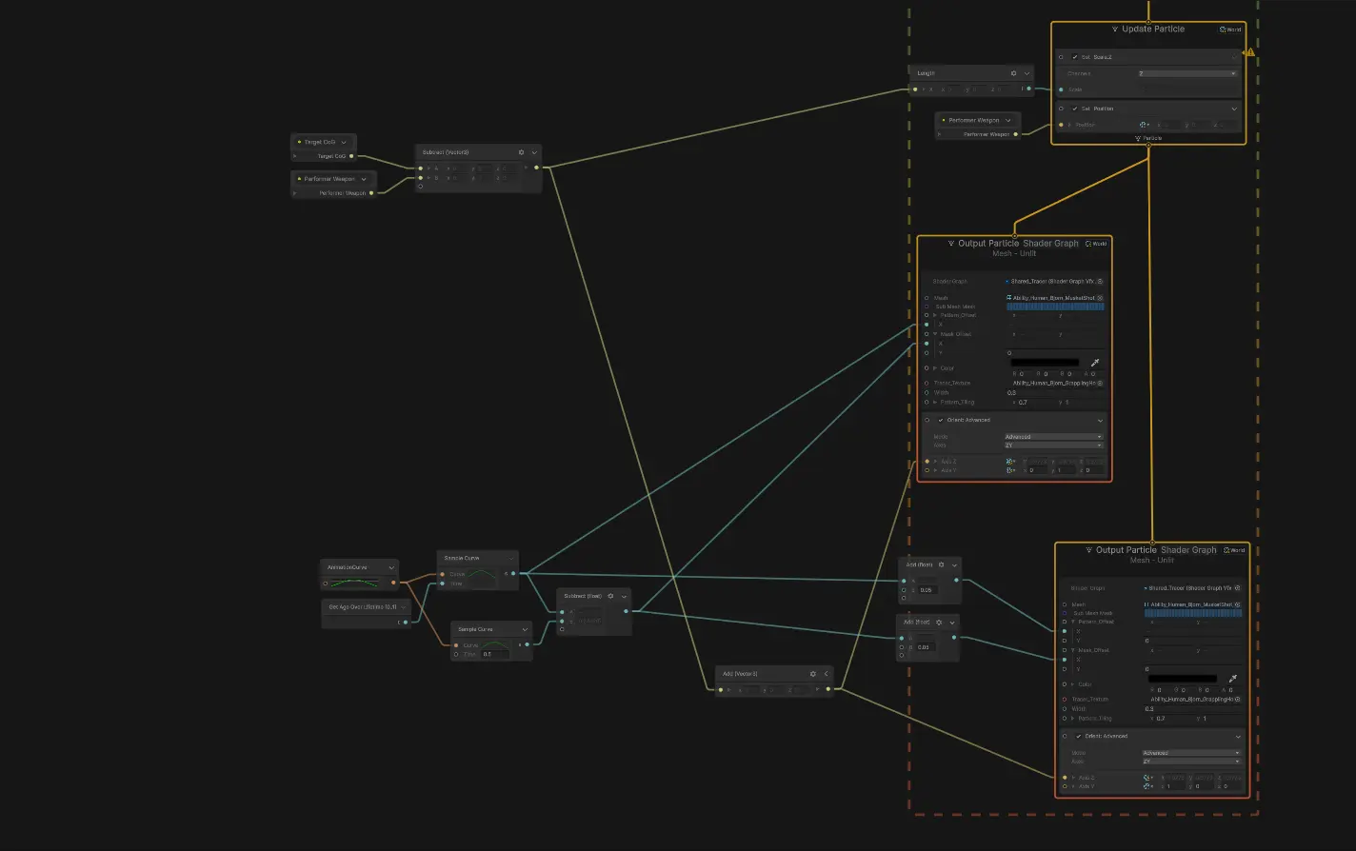This screenshot has height=851, width=1356.
Task: Toggle the Set Position block checkbox
Action: coord(1075,109)
